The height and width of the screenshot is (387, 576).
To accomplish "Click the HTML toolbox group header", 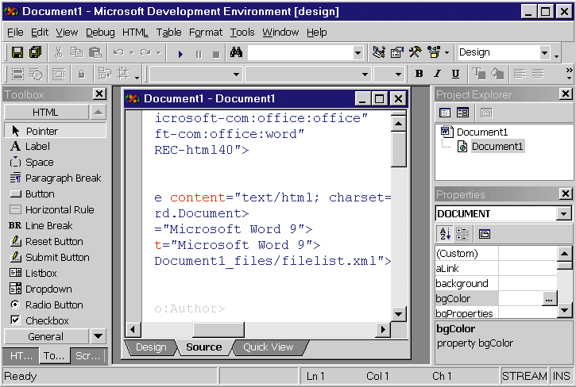I will [44, 113].
